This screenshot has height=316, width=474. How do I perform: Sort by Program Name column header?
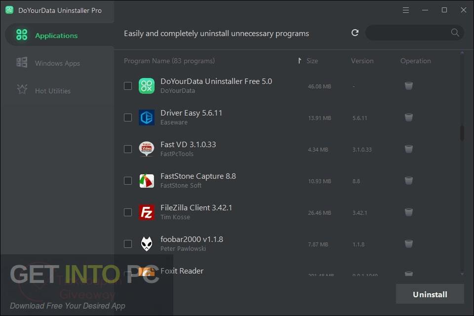tap(169, 61)
